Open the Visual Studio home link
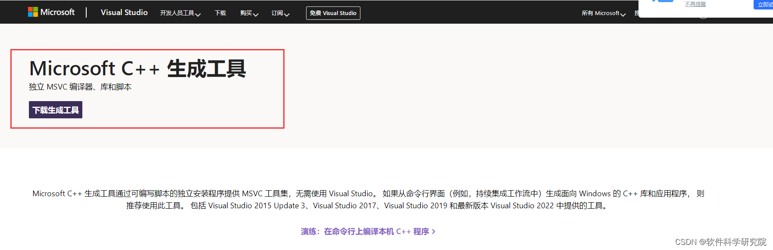 click(x=124, y=12)
